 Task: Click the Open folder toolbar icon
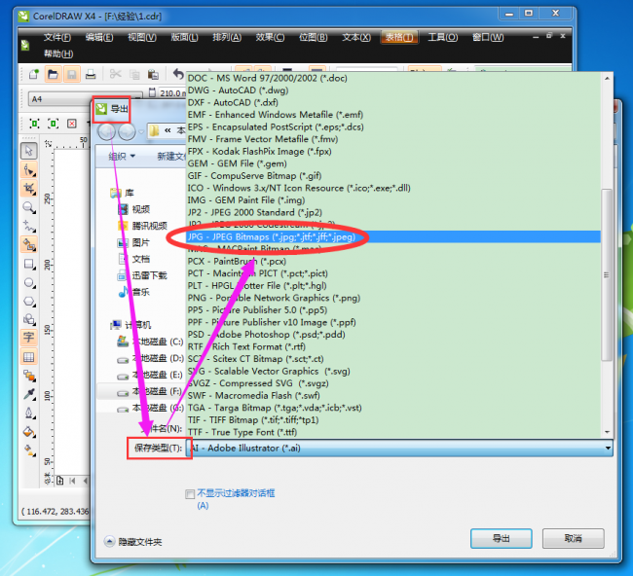tap(53, 74)
